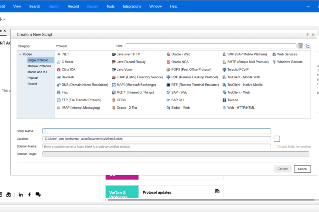The height and width of the screenshot is (212, 319).
Task: Choose the SAP GUI protocol icon
Action: [x=168, y=100]
